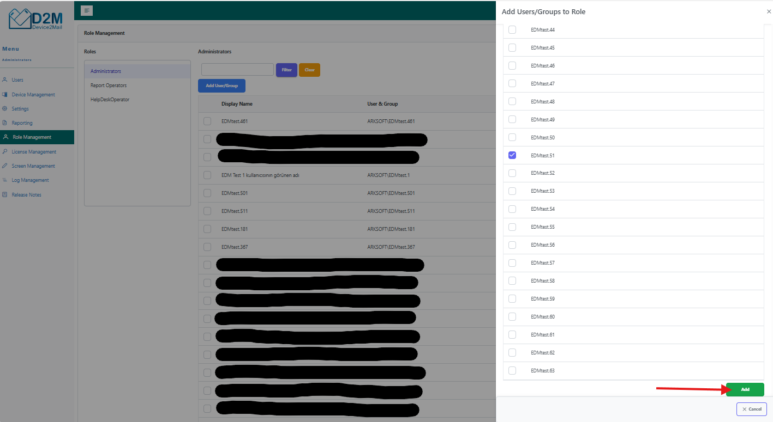Tick checkbox for EDMtest.461 row
This screenshot has height=422, width=773.
207,121
